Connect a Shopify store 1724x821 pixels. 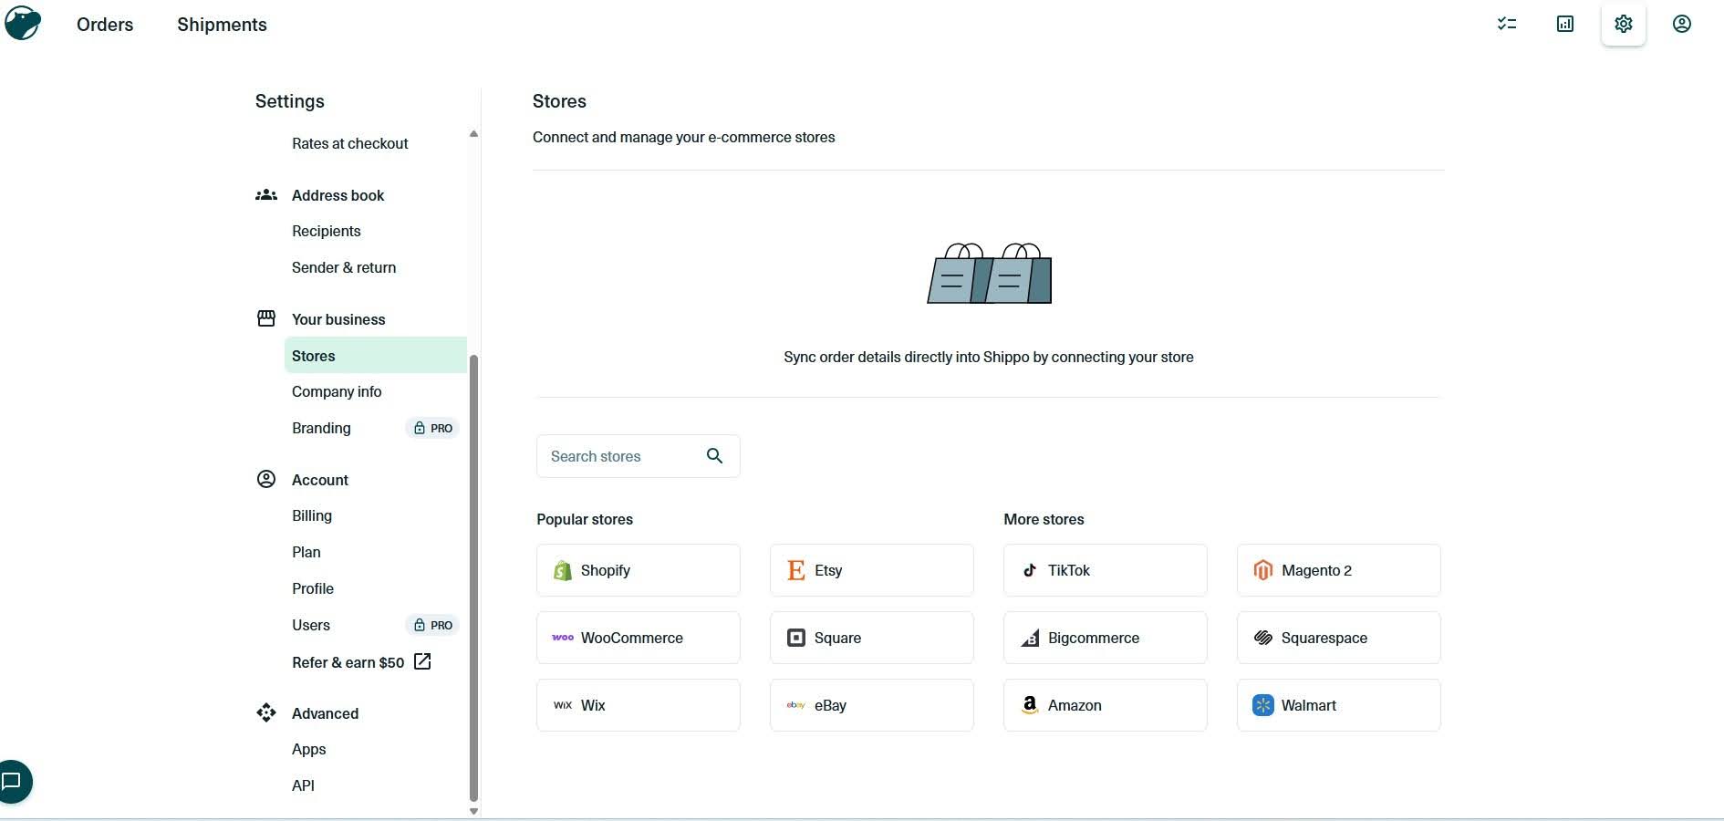pyautogui.click(x=639, y=570)
